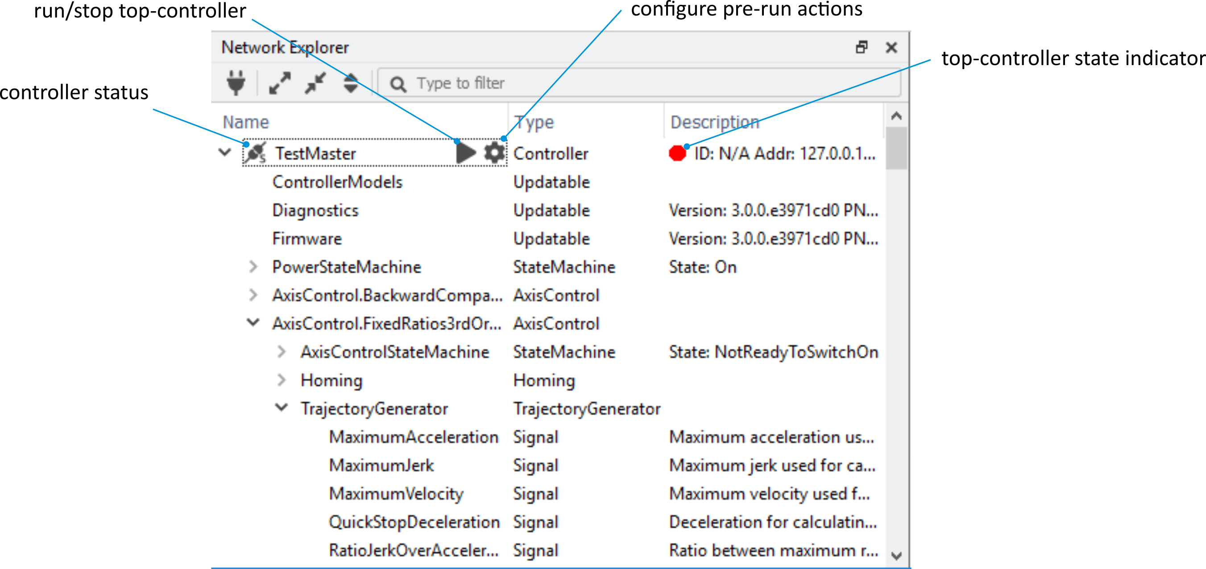Select the MaximumJerk signal row
This screenshot has height=569, width=1206.
[x=381, y=465]
